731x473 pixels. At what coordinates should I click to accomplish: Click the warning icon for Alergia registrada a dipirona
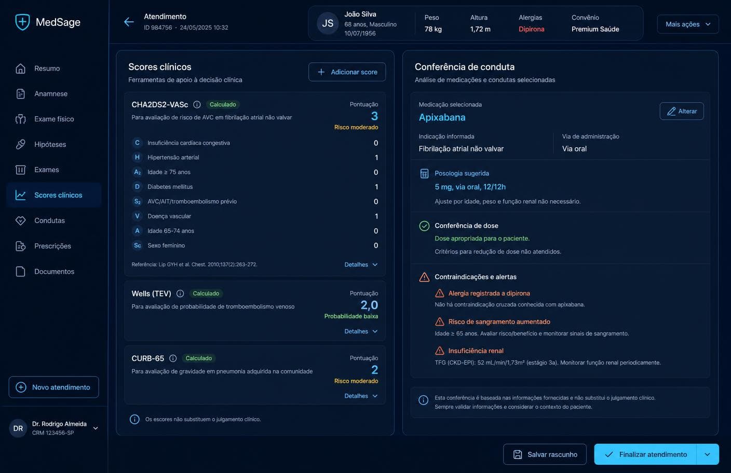(439, 293)
